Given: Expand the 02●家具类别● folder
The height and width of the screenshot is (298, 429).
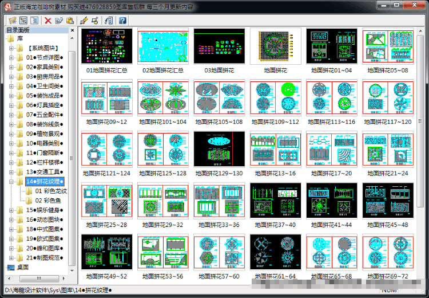Looking at the screenshot, I should click(x=11, y=67).
